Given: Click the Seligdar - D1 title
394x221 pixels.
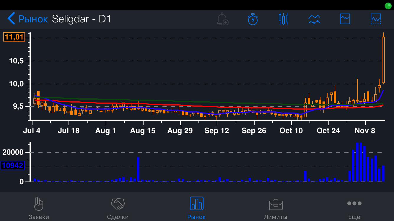Looking at the screenshot, I should (x=82, y=19).
